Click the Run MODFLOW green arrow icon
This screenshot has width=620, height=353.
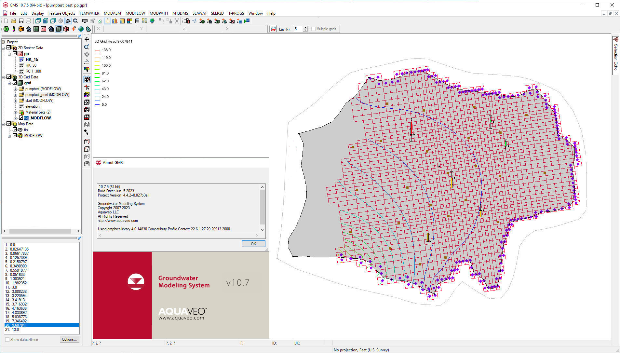[247, 21]
